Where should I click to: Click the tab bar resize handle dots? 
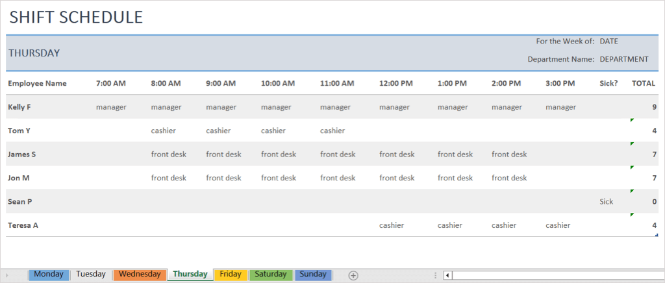tap(435, 275)
